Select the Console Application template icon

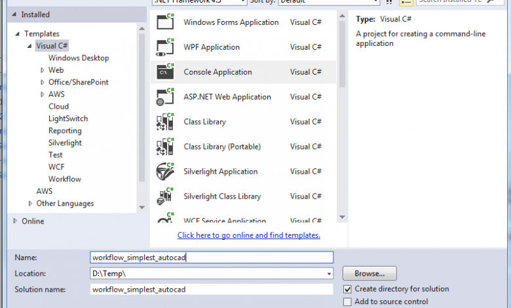click(x=165, y=71)
